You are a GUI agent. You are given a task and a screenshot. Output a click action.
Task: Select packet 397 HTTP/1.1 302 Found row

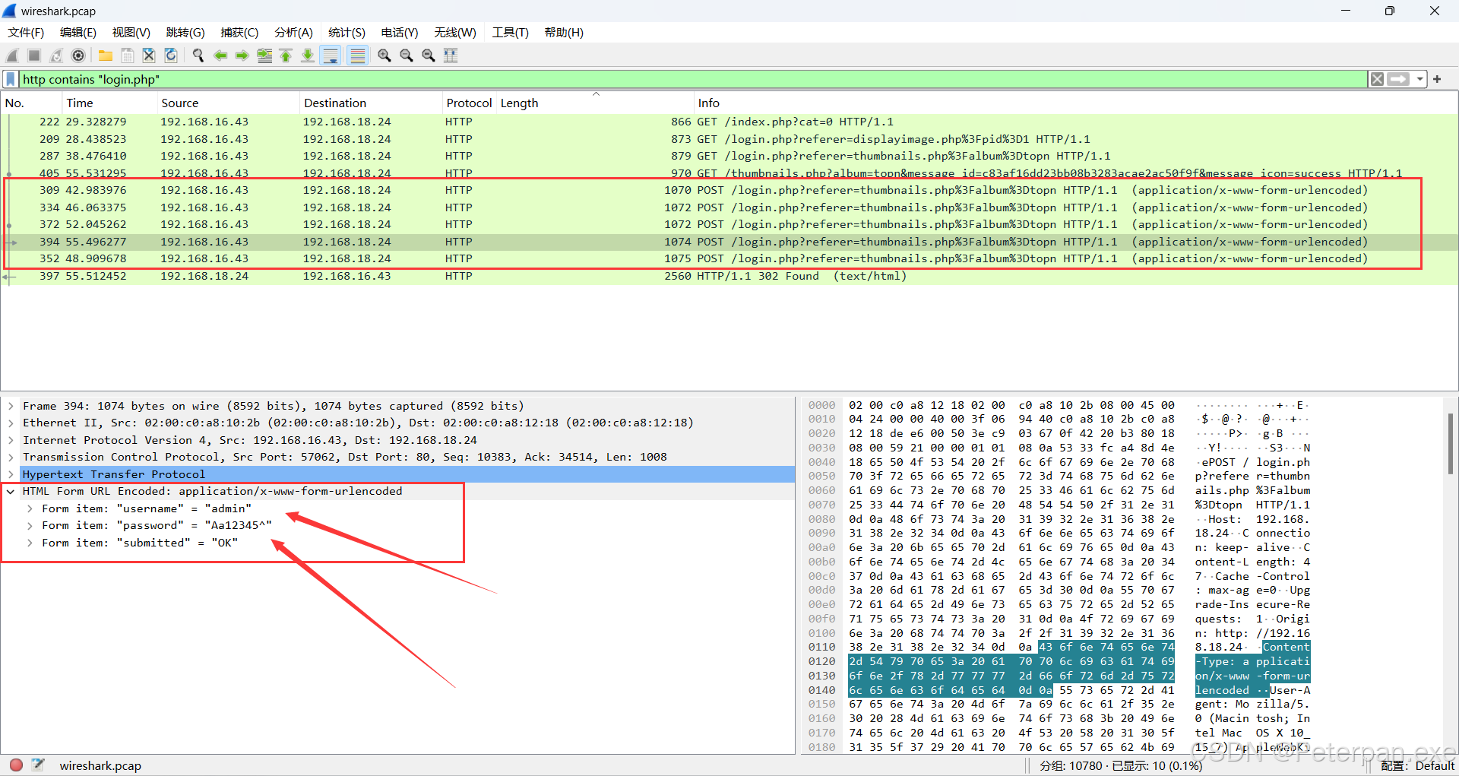pos(729,276)
